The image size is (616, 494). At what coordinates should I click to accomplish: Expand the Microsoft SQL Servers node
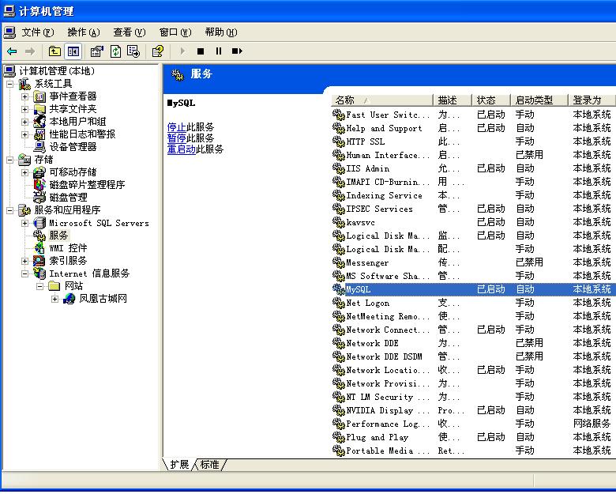point(25,223)
